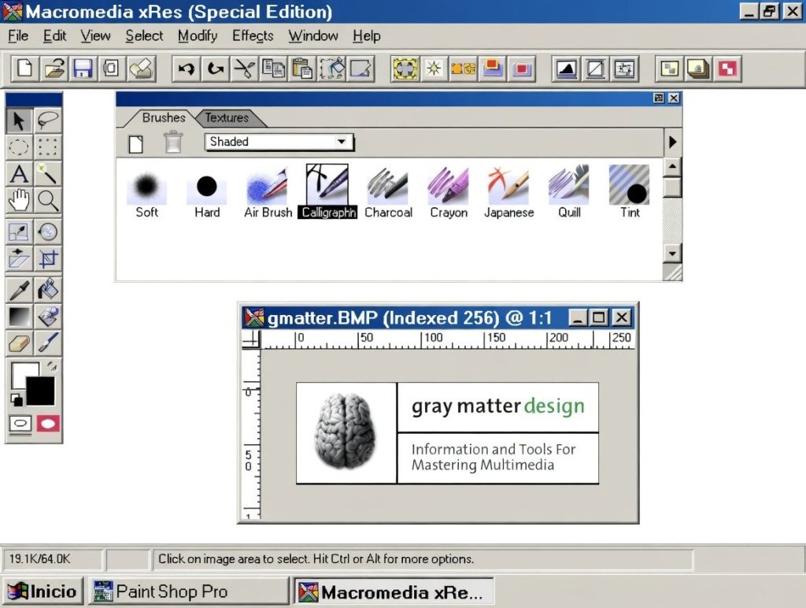Select the Lasso tool in toolbox
806x608 pixels.
48,120
